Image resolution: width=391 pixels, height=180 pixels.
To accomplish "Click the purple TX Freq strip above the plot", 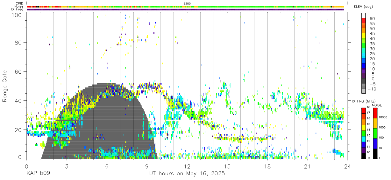I will point(185,10).
